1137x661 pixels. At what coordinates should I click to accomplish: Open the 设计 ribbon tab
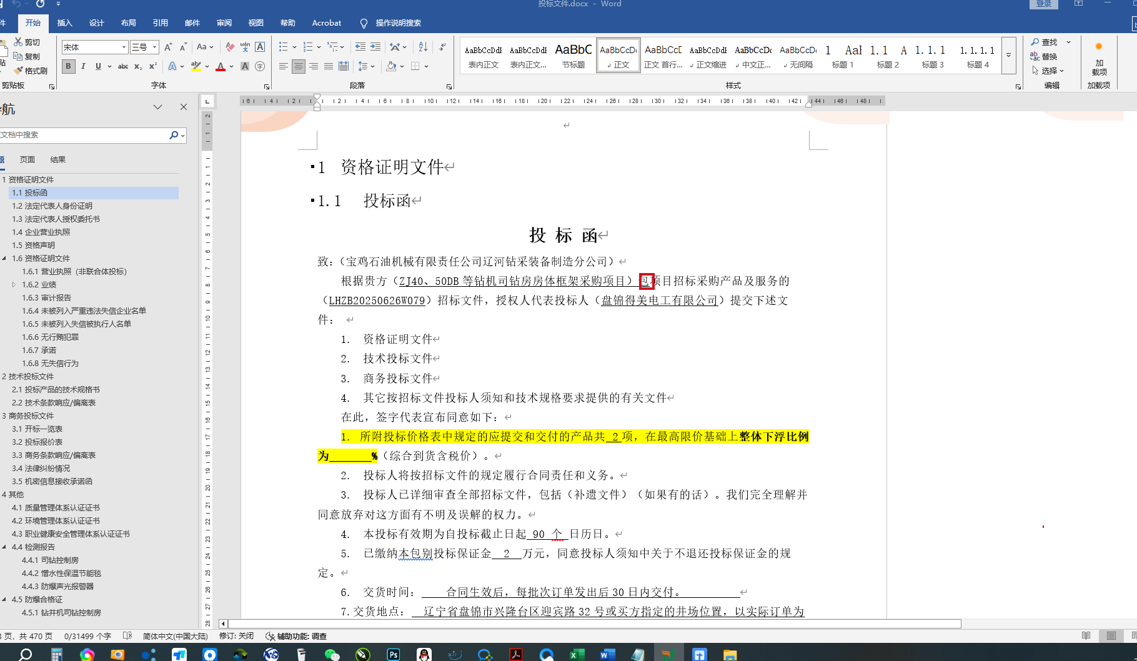pyautogui.click(x=97, y=23)
